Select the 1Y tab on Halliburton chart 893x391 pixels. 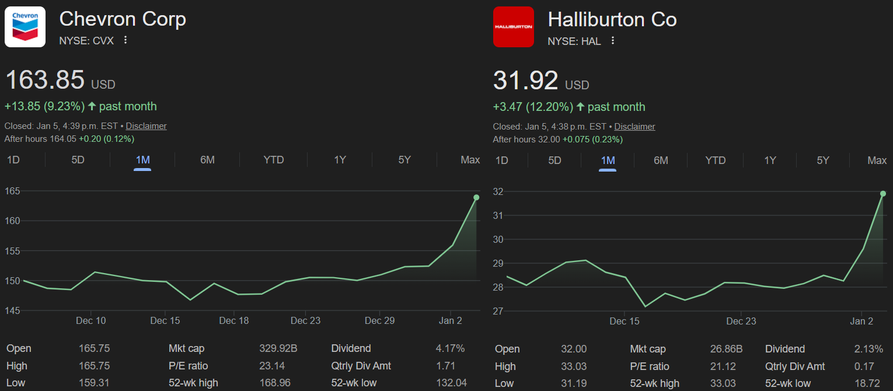[x=770, y=160]
